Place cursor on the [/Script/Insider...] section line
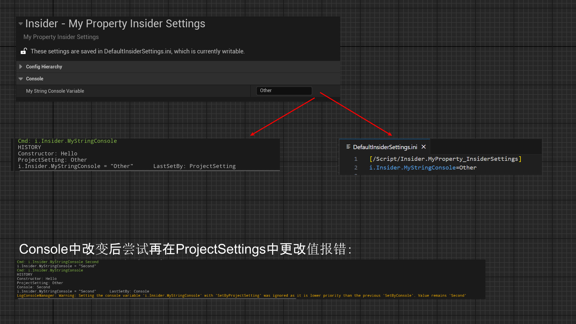The image size is (576, 324). (x=445, y=159)
